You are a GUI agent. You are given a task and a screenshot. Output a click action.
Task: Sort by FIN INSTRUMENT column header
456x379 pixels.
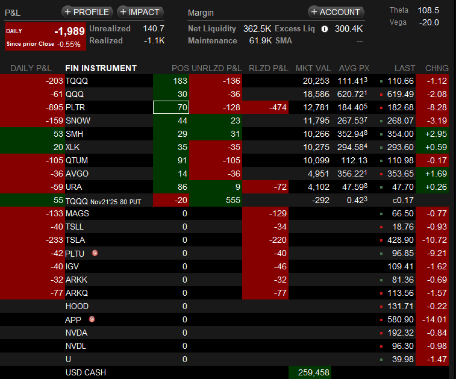pyautogui.click(x=101, y=68)
